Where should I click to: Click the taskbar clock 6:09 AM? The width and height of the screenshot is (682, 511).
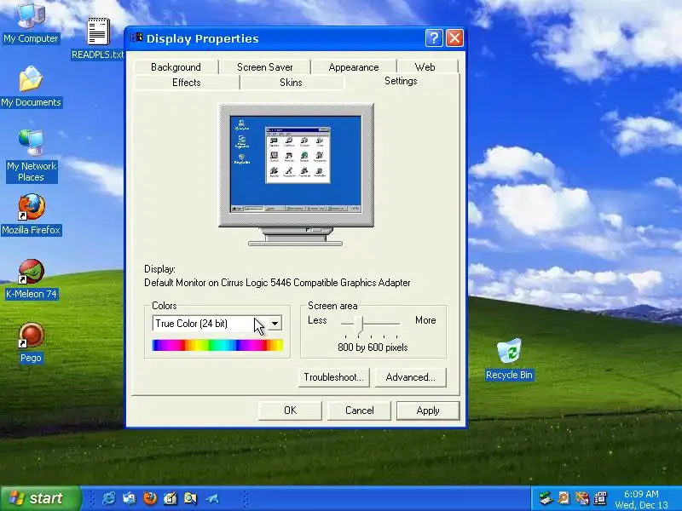click(x=641, y=494)
